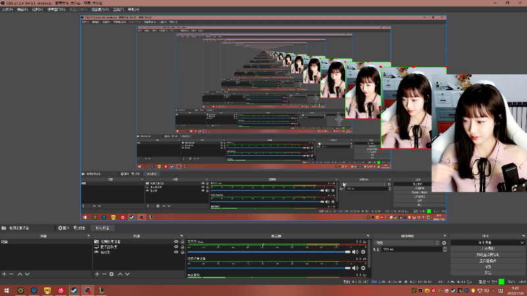Screen dimensions: 527x296
Task: Move the scene up in Scenes panel
Action: [x=20, y=274]
